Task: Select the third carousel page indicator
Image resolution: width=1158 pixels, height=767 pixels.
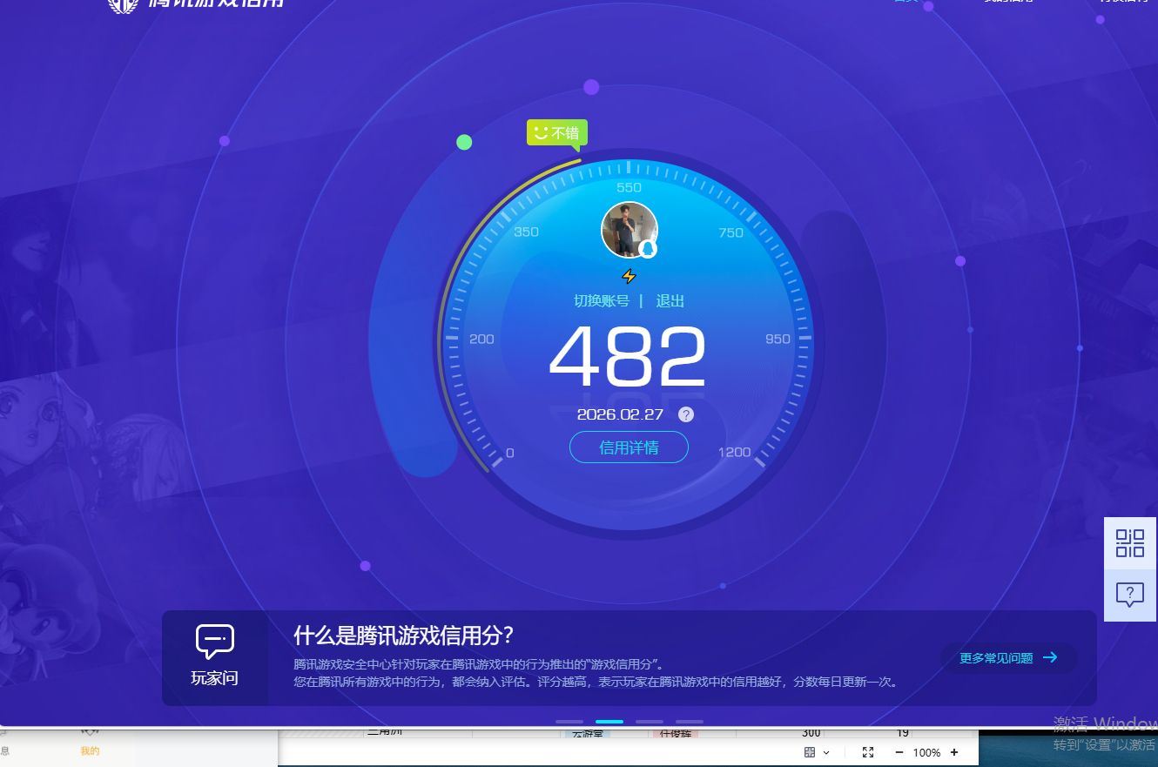Action: coord(650,722)
